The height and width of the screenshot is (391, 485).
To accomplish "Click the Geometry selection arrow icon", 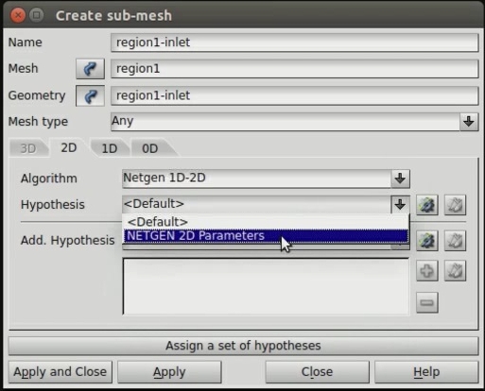I will pyautogui.click(x=90, y=95).
